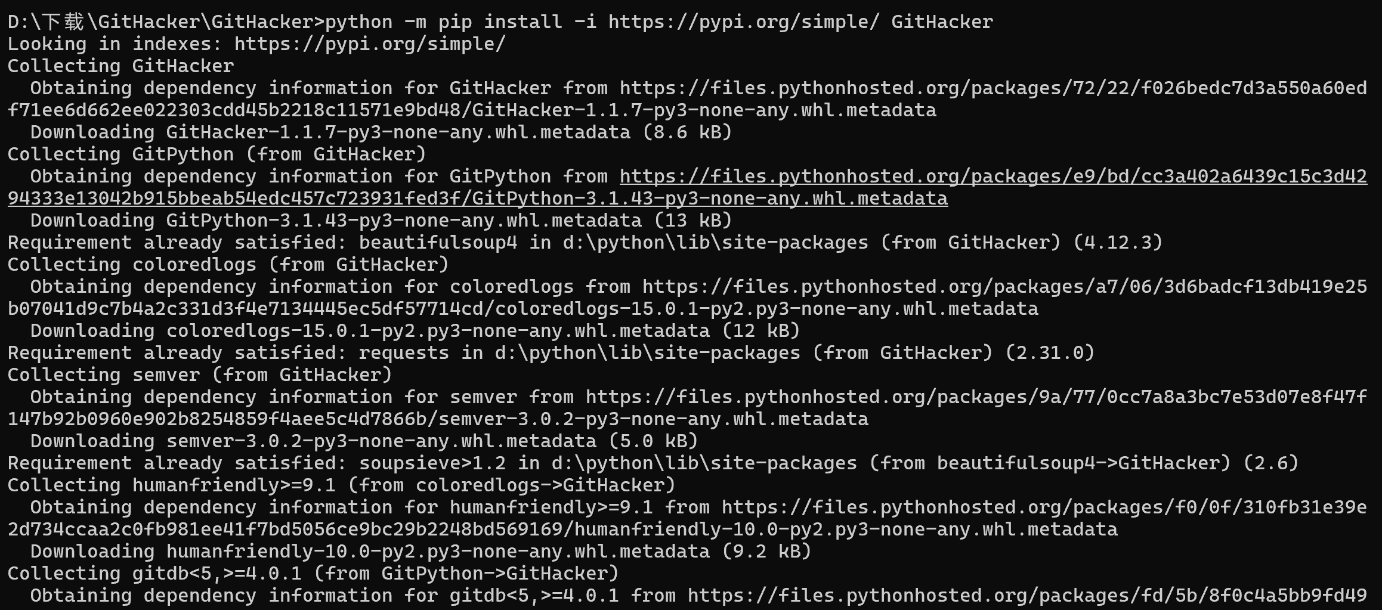Click the requests "Requirement already satisfied" line

(551, 354)
